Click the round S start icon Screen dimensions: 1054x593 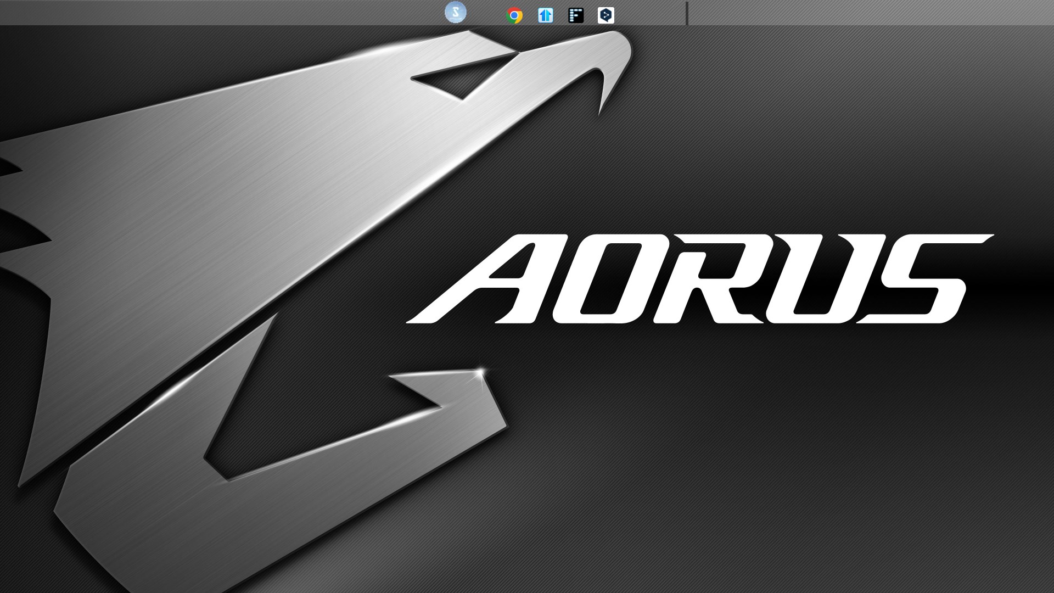456,12
